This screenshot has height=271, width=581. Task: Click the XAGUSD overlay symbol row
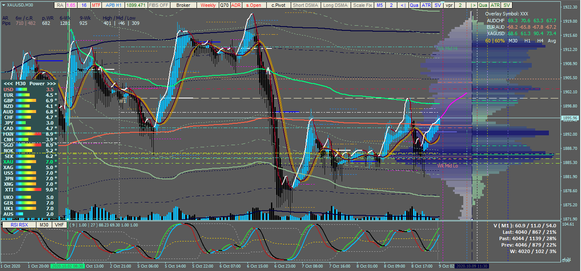point(521,33)
